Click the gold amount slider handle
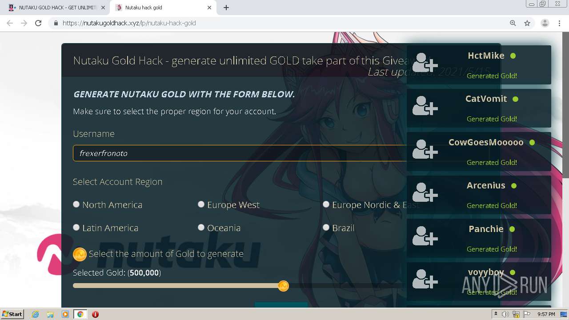 click(283, 286)
